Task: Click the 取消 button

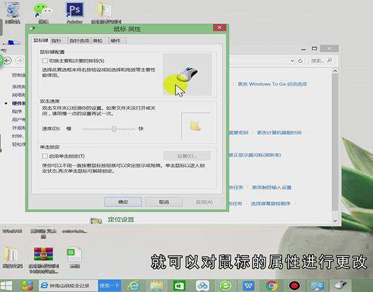Action: tap(164, 202)
